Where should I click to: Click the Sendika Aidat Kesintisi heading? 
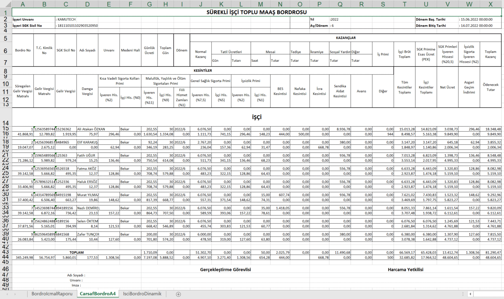(340, 91)
